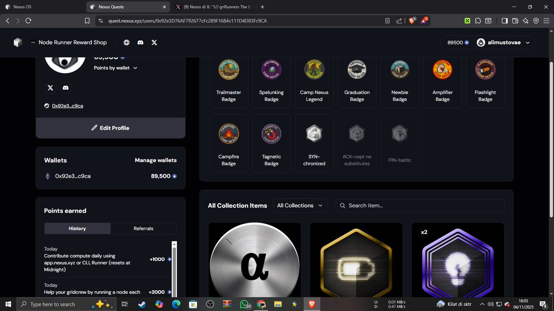Click the 89500 points balance in header

tap(458, 42)
